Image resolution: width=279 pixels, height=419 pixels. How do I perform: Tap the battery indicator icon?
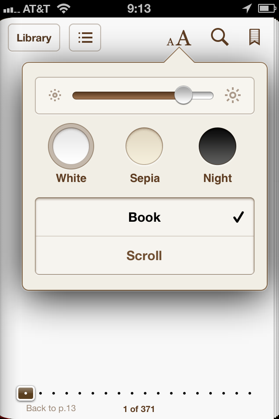point(267,8)
